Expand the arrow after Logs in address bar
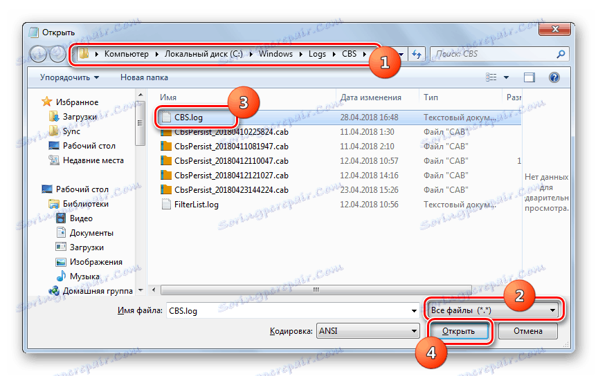 (x=334, y=54)
